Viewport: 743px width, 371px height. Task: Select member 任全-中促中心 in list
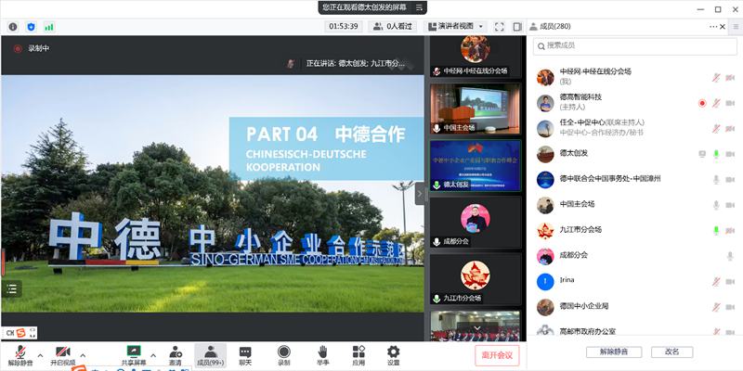click(x=635, y=127)
